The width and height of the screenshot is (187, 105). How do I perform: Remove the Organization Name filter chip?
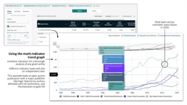49,6
